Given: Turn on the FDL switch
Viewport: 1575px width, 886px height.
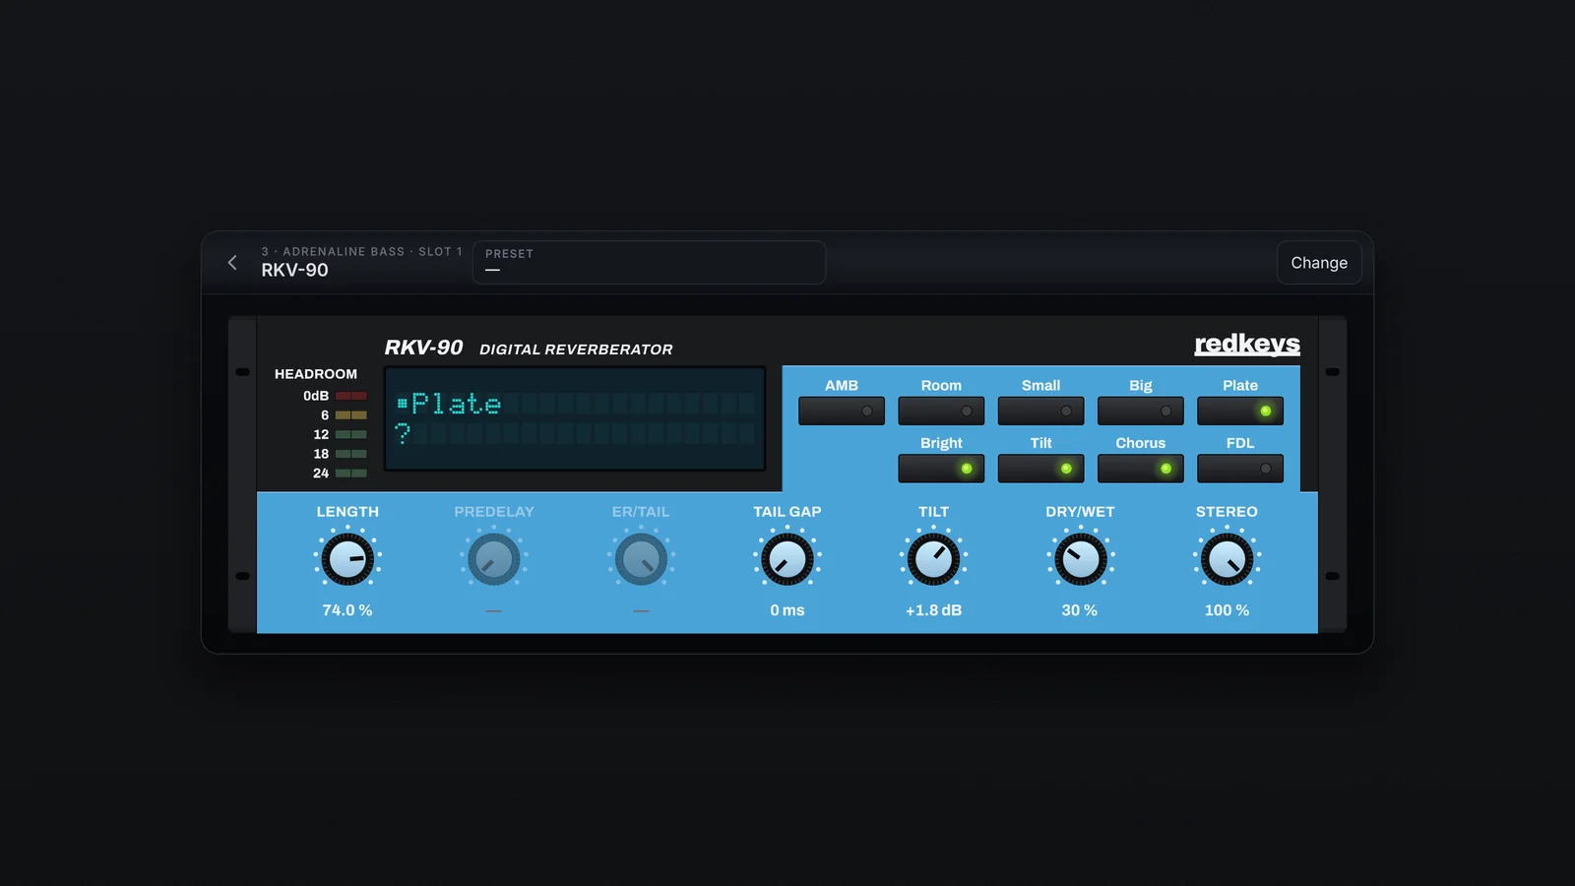Looking at the screenshot, I should 1240,469.
